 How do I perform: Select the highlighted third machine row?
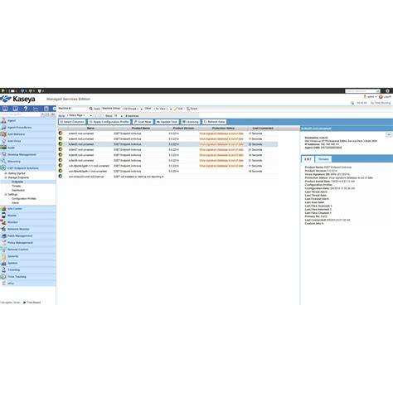point(168,144)
